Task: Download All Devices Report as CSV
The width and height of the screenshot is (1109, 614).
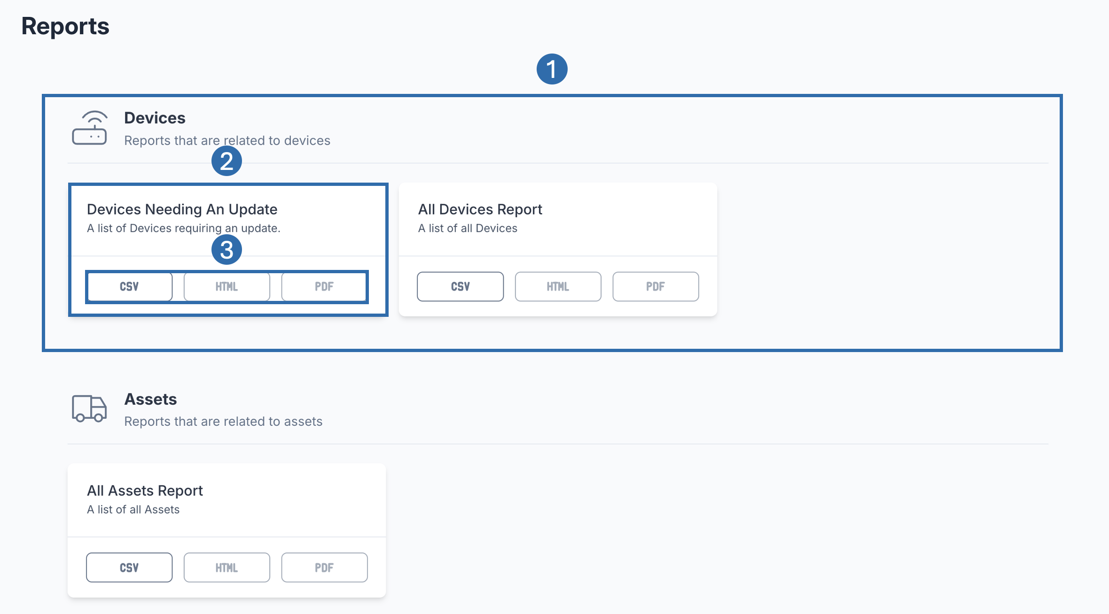Action: pos(460,286)
